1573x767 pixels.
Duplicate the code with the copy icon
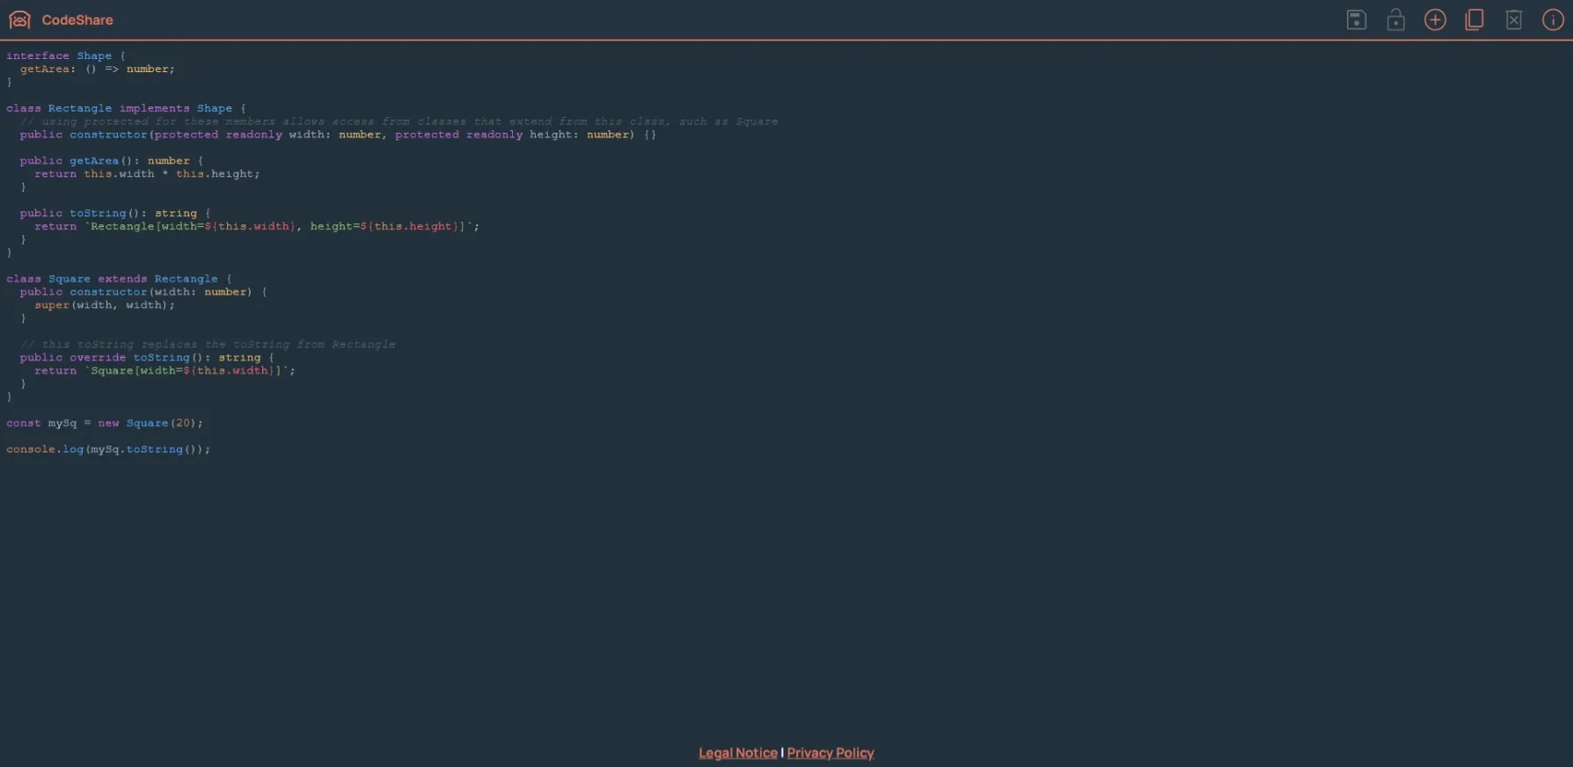coord(1474,19)
